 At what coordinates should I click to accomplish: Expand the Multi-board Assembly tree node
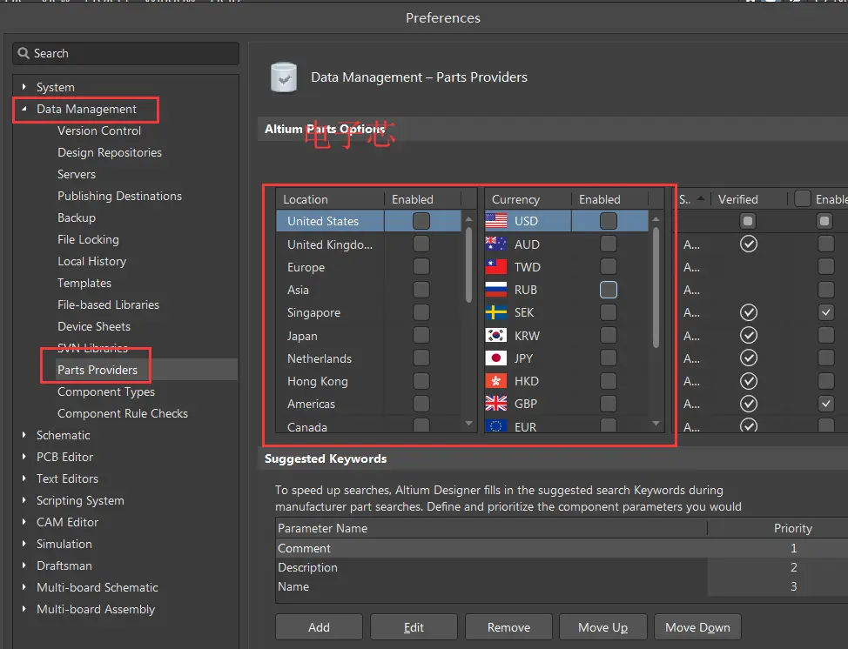point(24,609)
